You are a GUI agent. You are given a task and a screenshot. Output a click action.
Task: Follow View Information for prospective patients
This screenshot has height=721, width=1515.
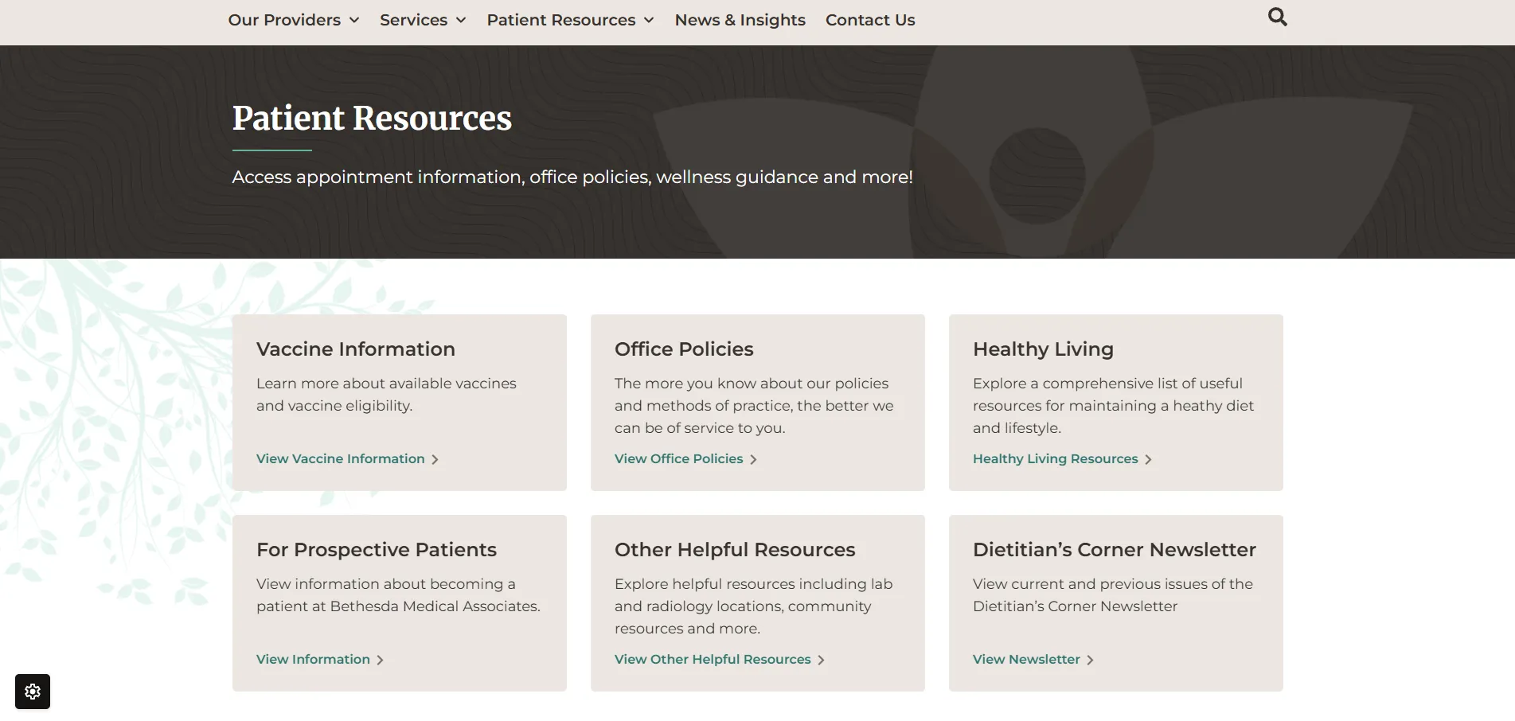click(x=313, y=659)
